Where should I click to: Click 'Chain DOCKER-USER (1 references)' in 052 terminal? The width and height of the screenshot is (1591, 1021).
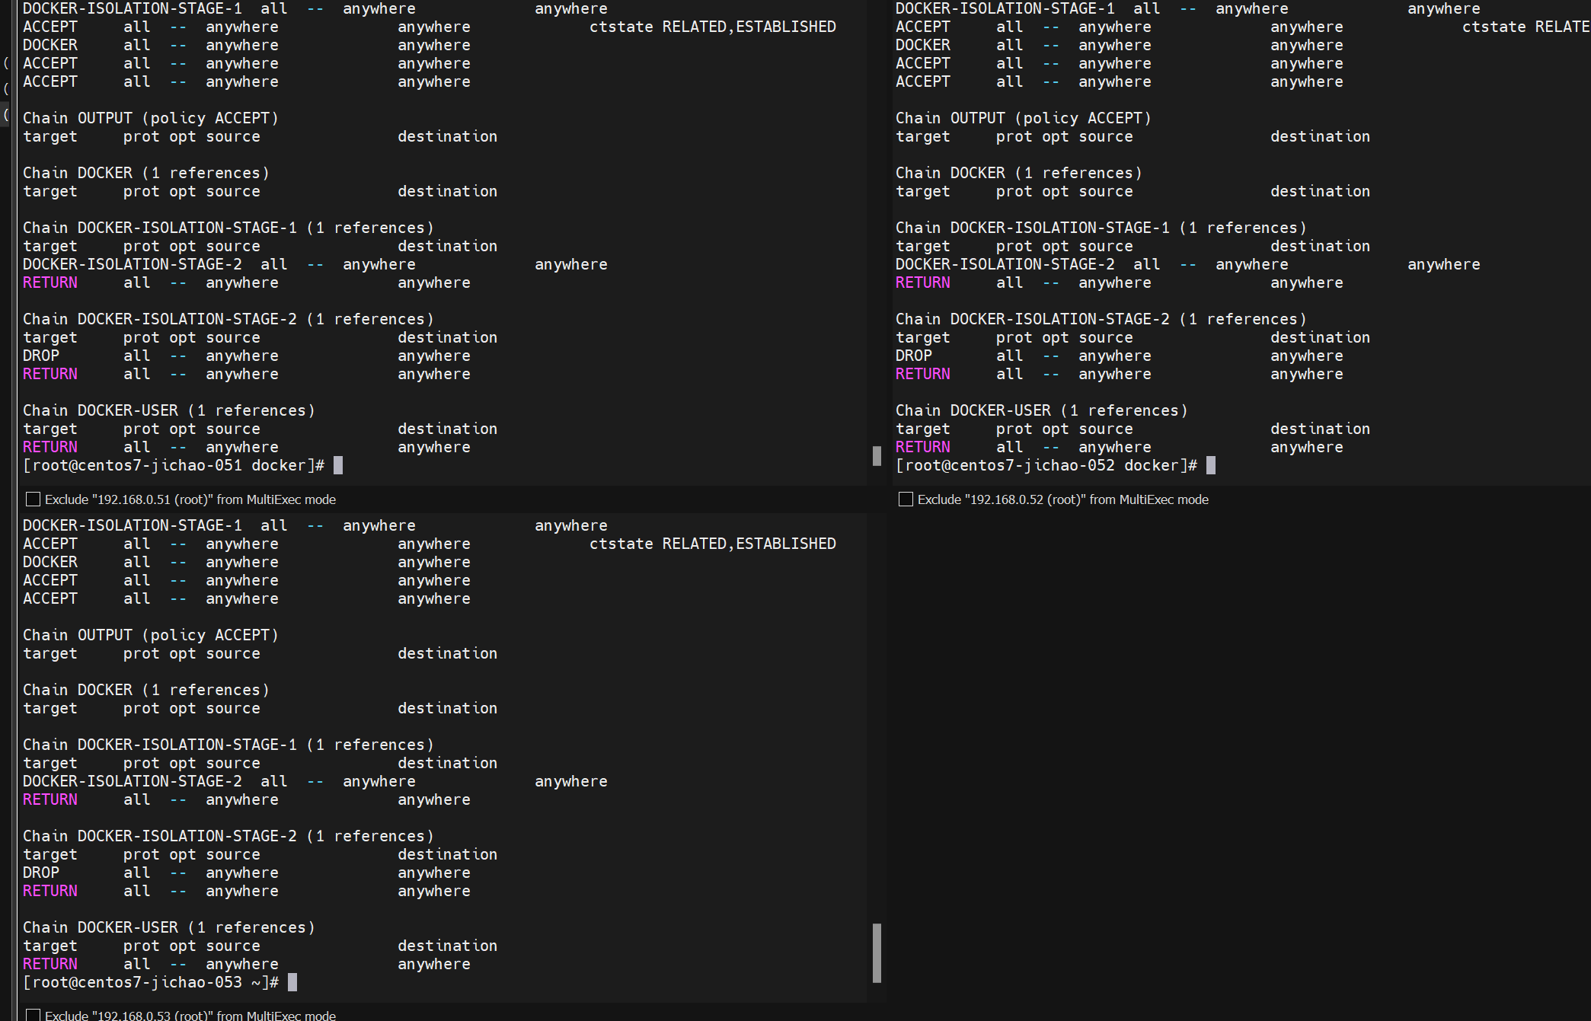(x=1042, y=410)
